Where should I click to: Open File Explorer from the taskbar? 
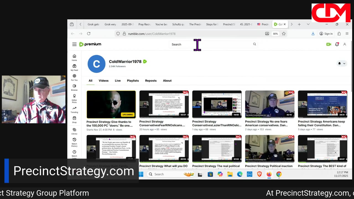[x=230, y=174]
